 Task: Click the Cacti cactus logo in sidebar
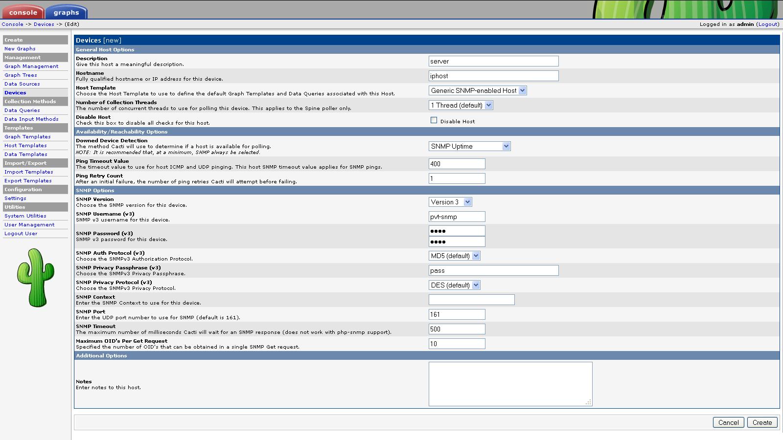click(35, 278)
